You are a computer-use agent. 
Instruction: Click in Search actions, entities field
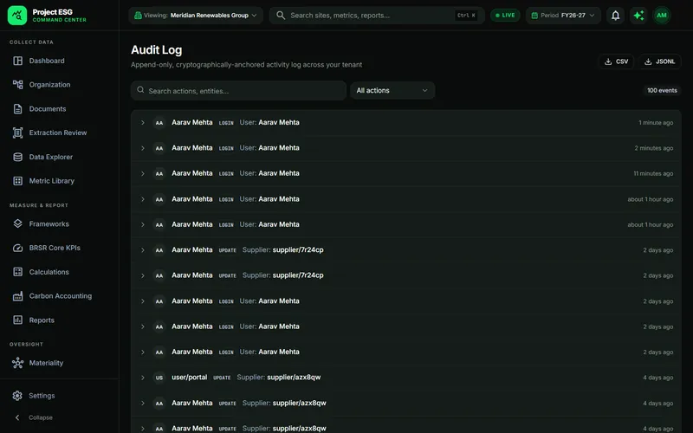pyautogui.click(x=238, y=91)
